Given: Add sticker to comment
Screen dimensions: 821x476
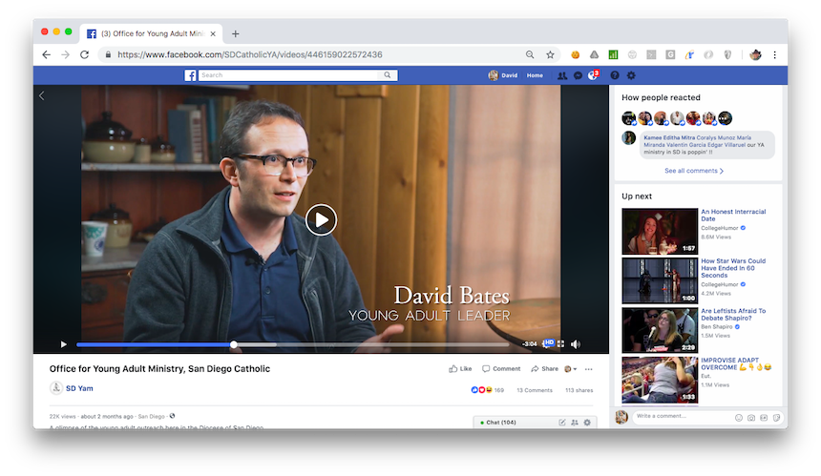Looking at the screenshot, I should pos(776,418).
